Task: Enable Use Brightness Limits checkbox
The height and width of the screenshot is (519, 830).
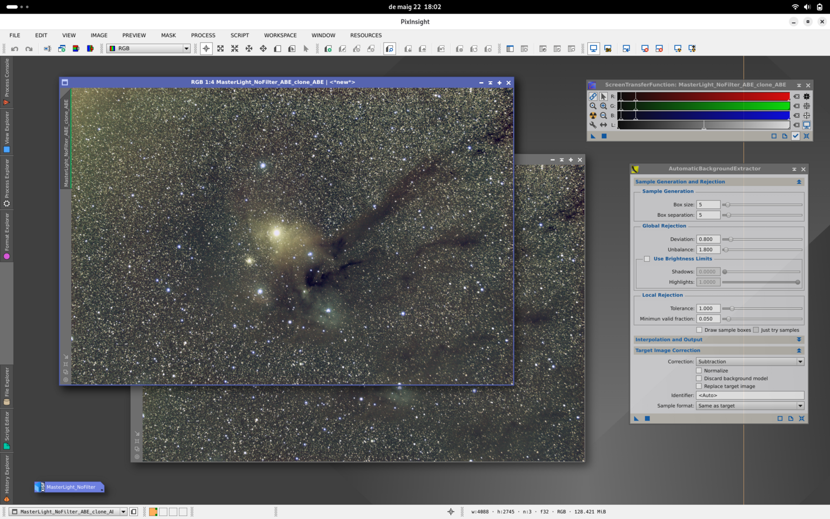Action: click(x=647, y=259)
